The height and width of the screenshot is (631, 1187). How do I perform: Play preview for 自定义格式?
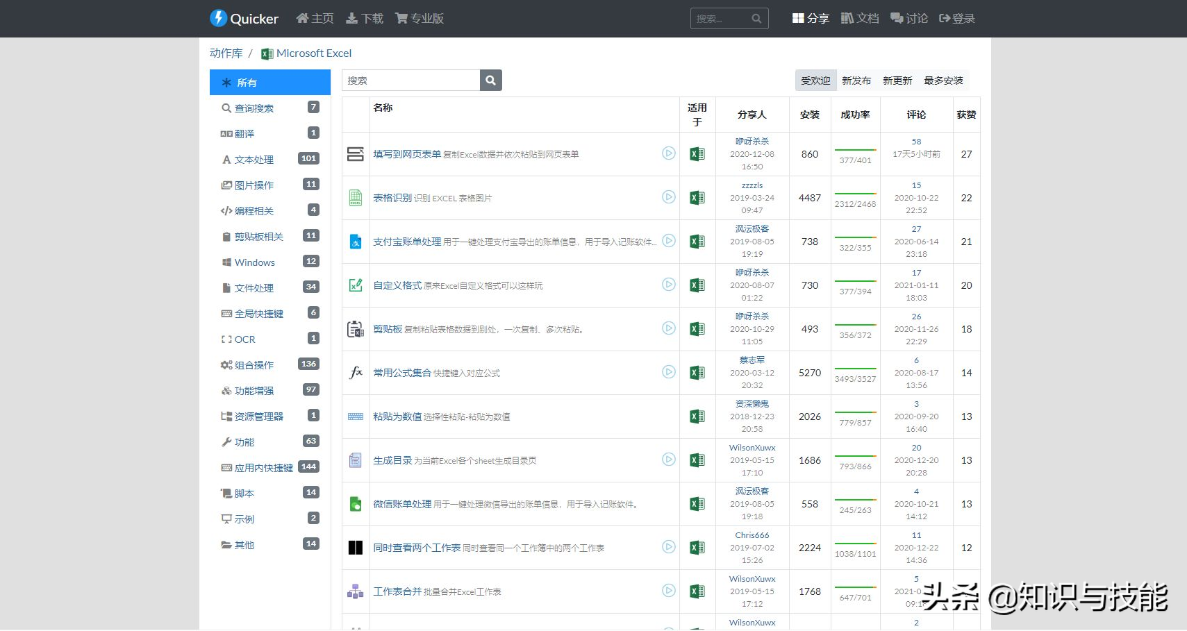669,284
